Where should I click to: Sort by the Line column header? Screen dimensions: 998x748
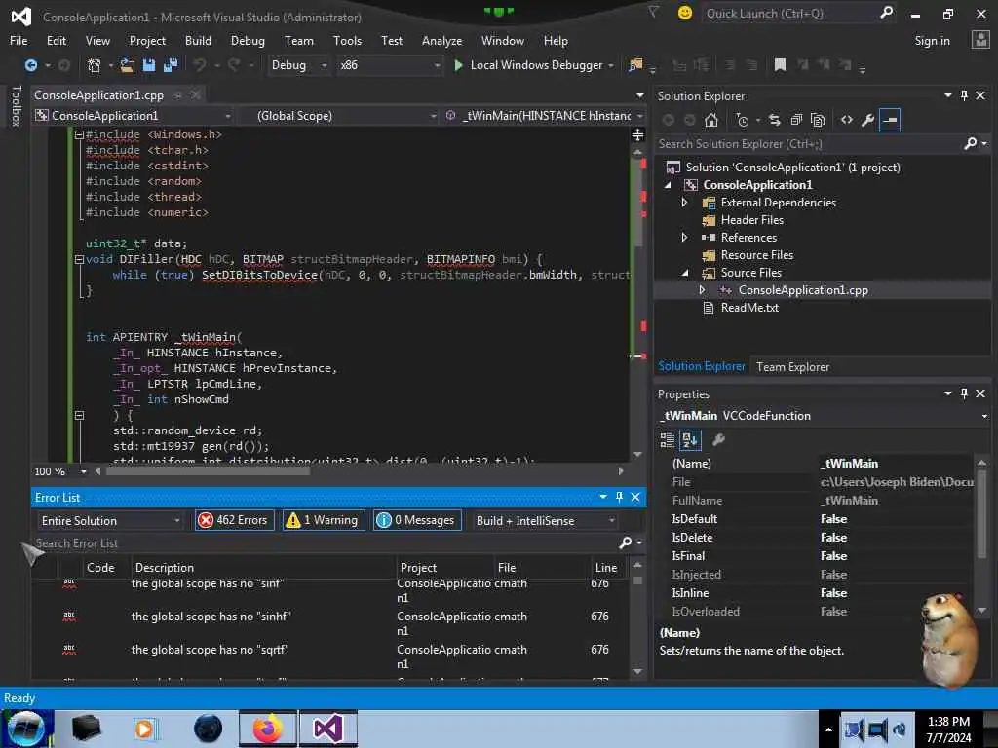coord(605,568)
